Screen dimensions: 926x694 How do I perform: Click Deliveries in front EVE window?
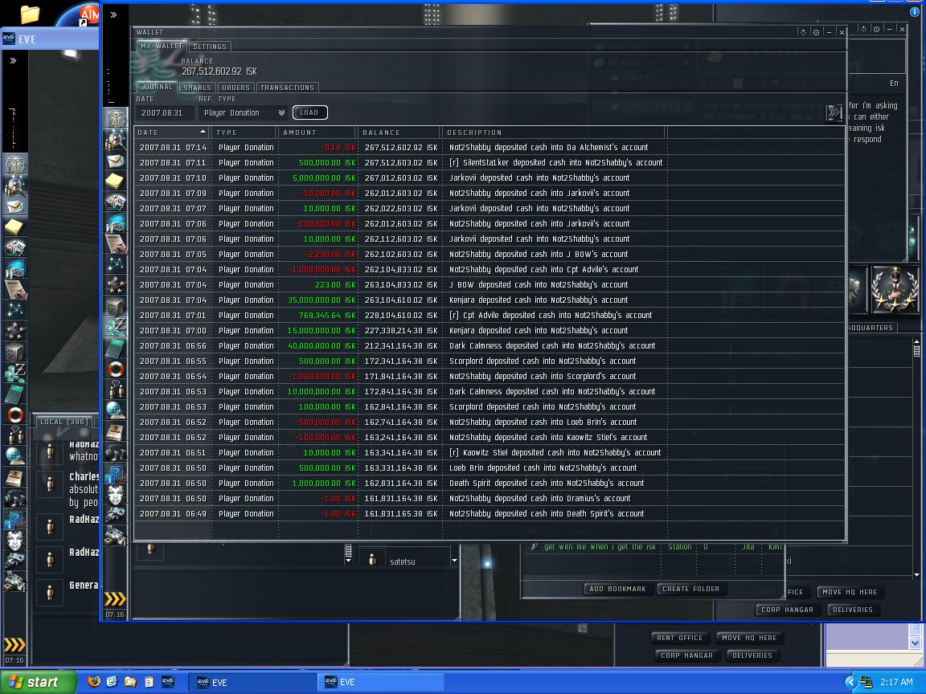click(x=853, y=610)
